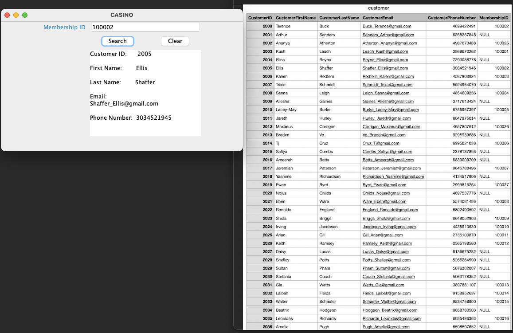Open the Atherton_Ananya@gmail.com email link
Screen dimensions: 513x333
pos(390,43)
